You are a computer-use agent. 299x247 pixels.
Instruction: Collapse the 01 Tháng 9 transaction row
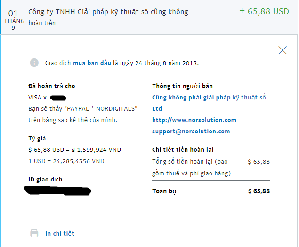[149, 17]
